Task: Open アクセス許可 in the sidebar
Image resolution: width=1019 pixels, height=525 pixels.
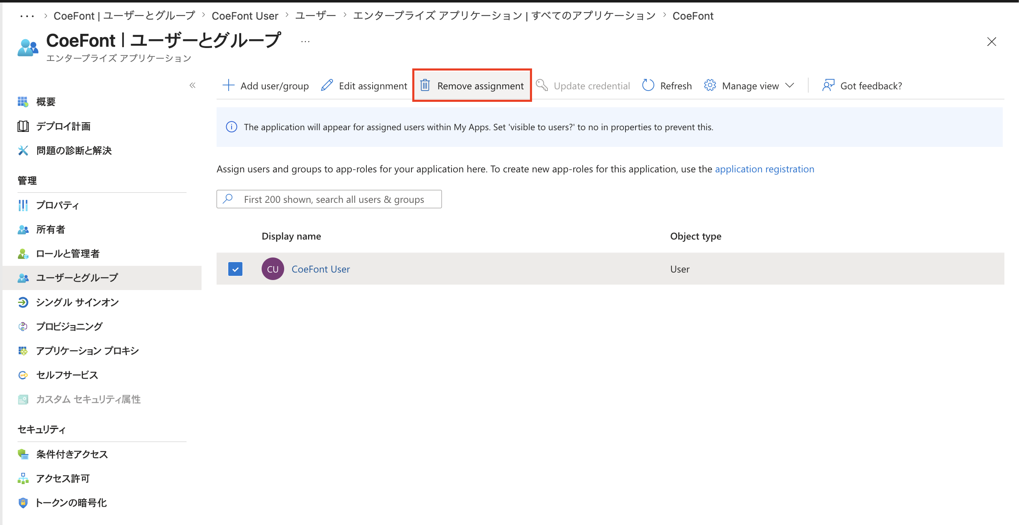Action: pos(63,478)
